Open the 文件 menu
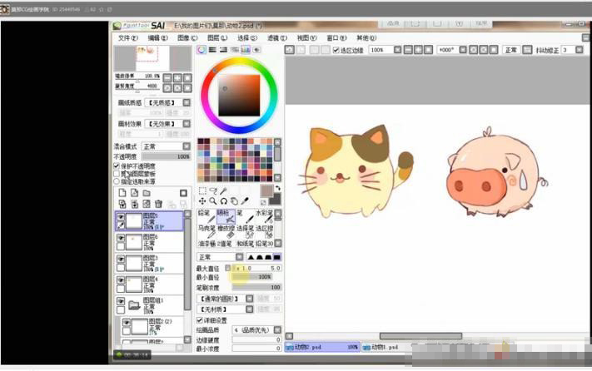This screenshot has height=371, width=592. point(128,38)
